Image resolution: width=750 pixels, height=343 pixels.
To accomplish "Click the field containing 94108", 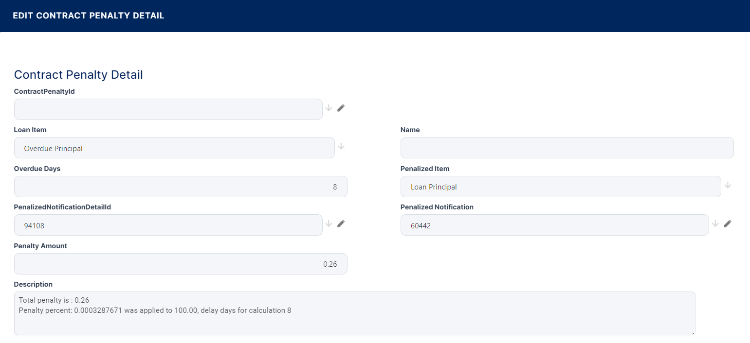I will (x=168, y=225).
